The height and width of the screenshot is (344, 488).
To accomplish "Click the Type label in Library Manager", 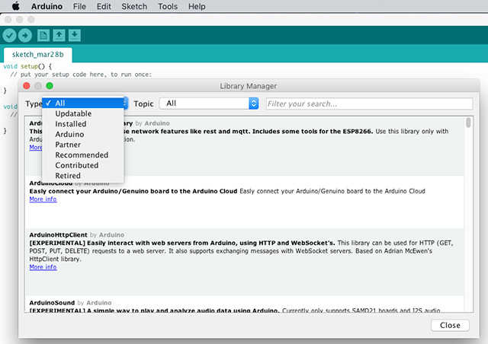I will tap(34, 104).
